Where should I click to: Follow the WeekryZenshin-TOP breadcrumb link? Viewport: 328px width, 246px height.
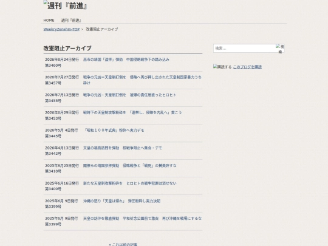61,29
